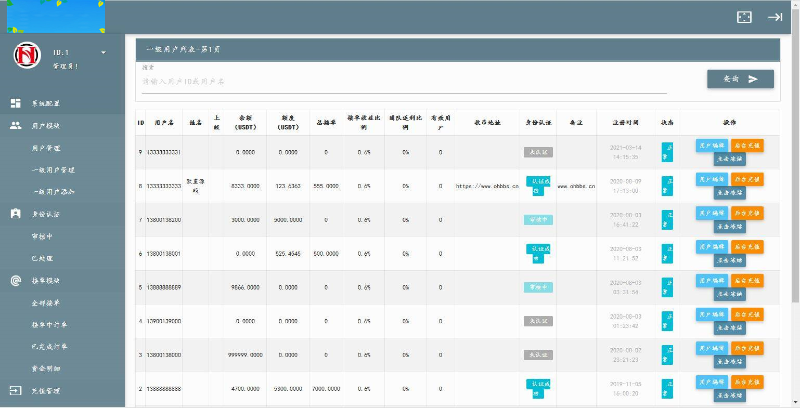Click the 充值管理 arrow-box icon
Viewport: 800px width, 408px height.
click(x=16, y=391)
